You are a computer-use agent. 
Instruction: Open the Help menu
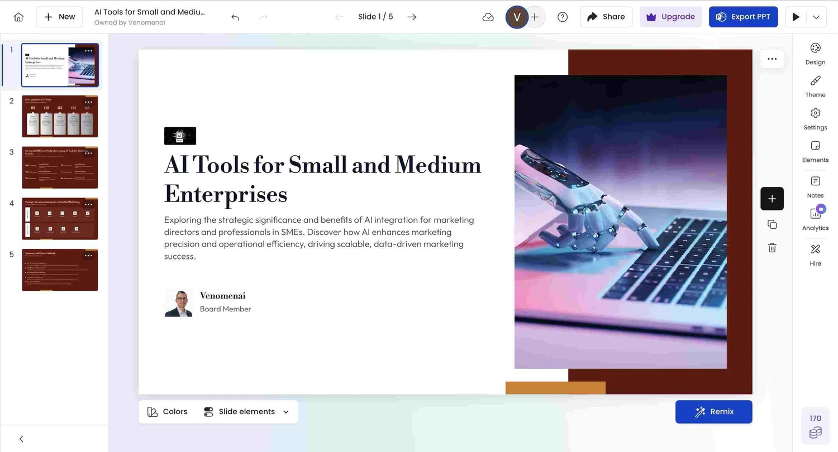pos(563,17)
